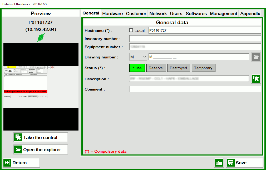The image size is (266, 170).
Task: Open the Management tab
Action: coord(224,13)
